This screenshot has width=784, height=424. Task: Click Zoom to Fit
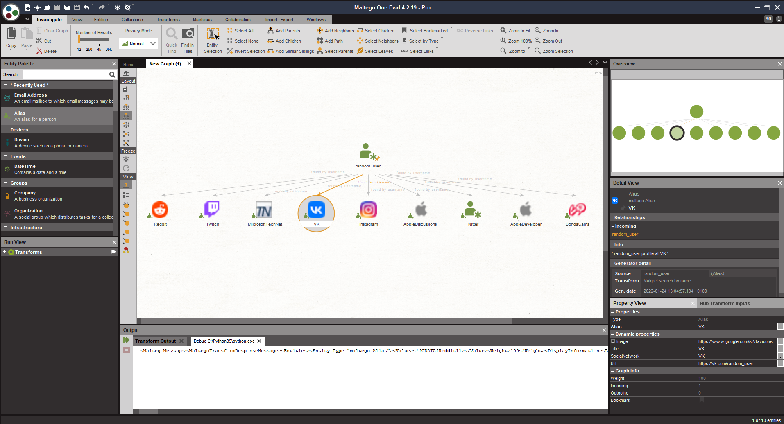515,31
